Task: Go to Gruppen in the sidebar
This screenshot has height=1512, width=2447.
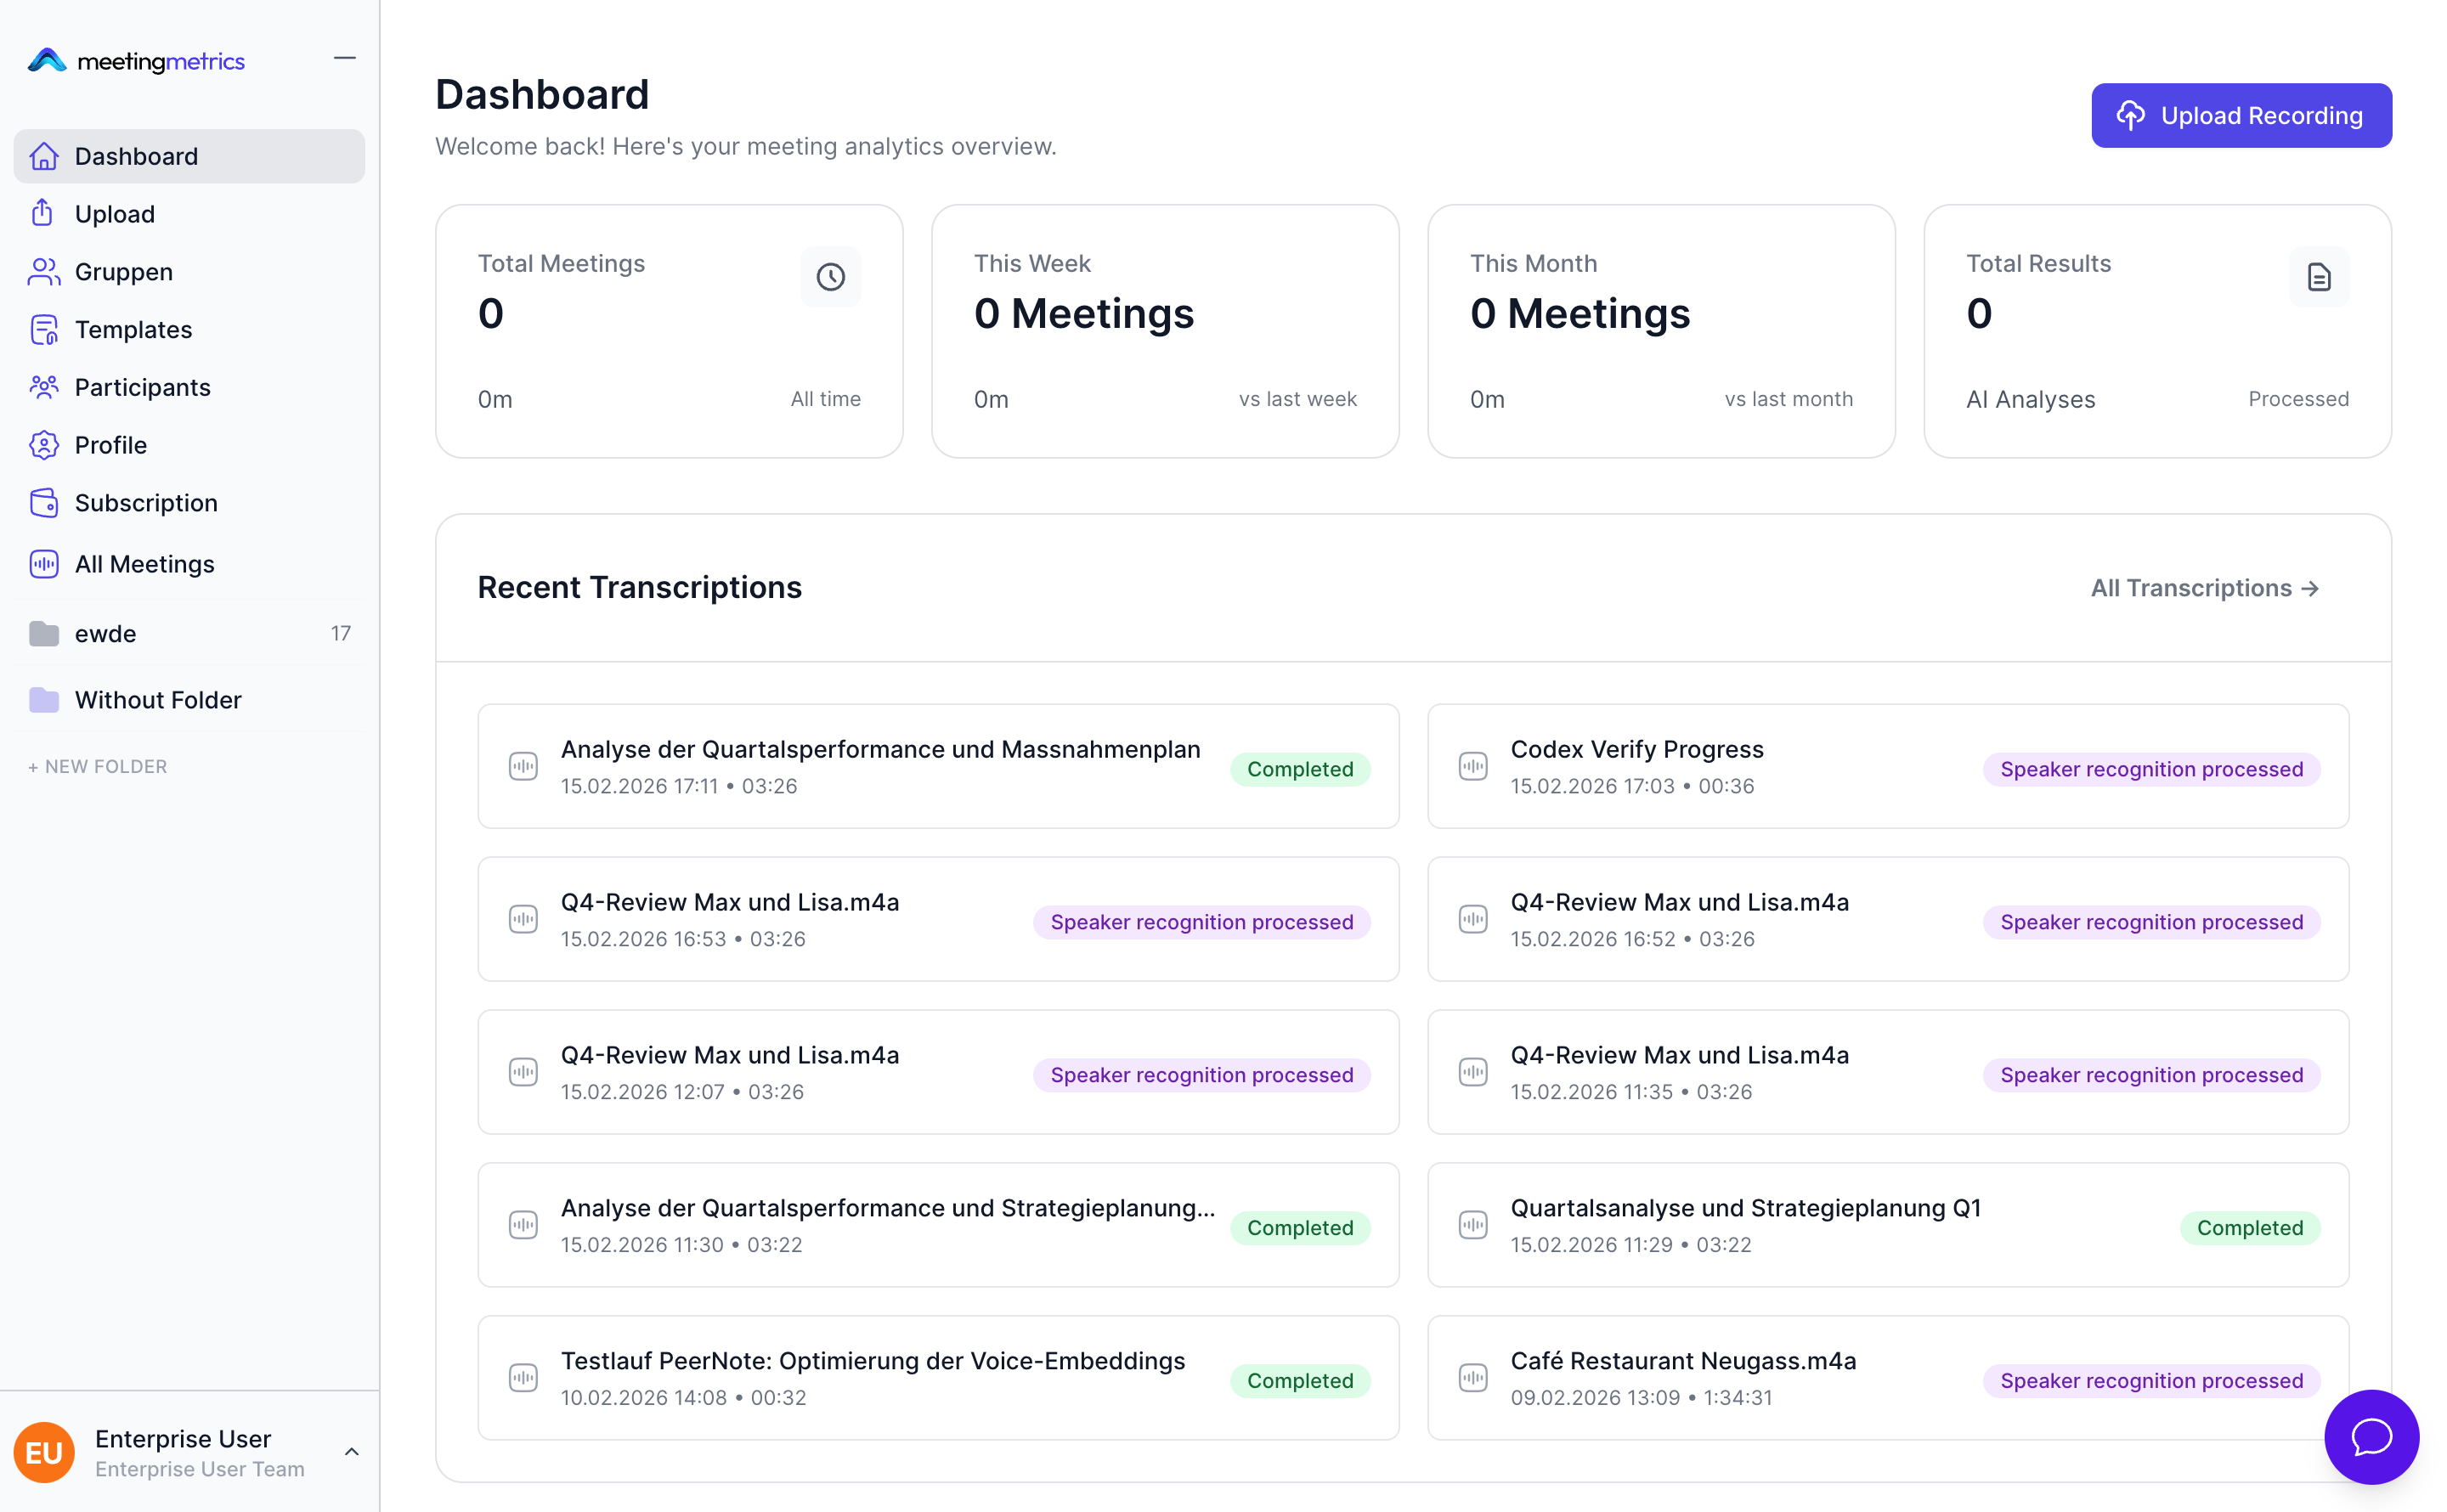Action: pyautogui.click(x=123, y=272)
